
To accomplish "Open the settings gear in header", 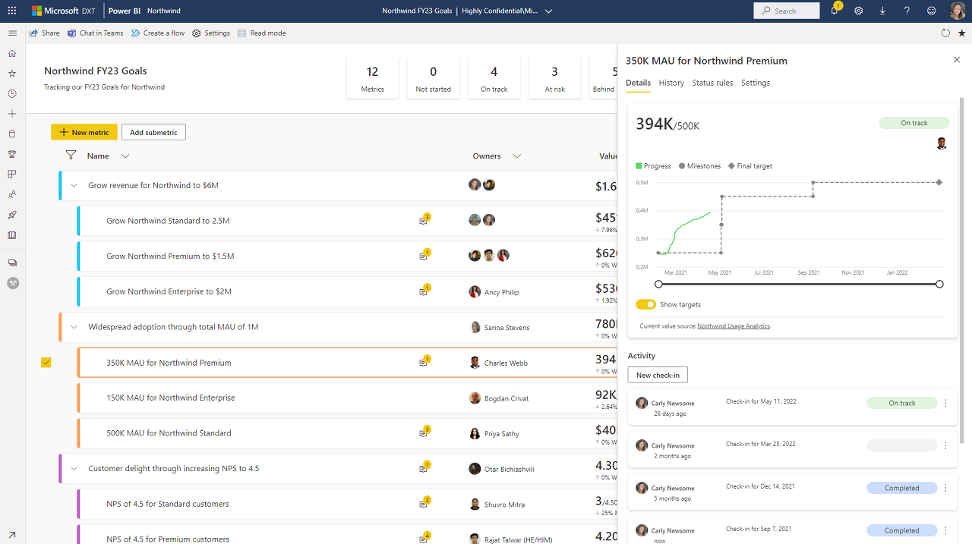I will point(858,11).
